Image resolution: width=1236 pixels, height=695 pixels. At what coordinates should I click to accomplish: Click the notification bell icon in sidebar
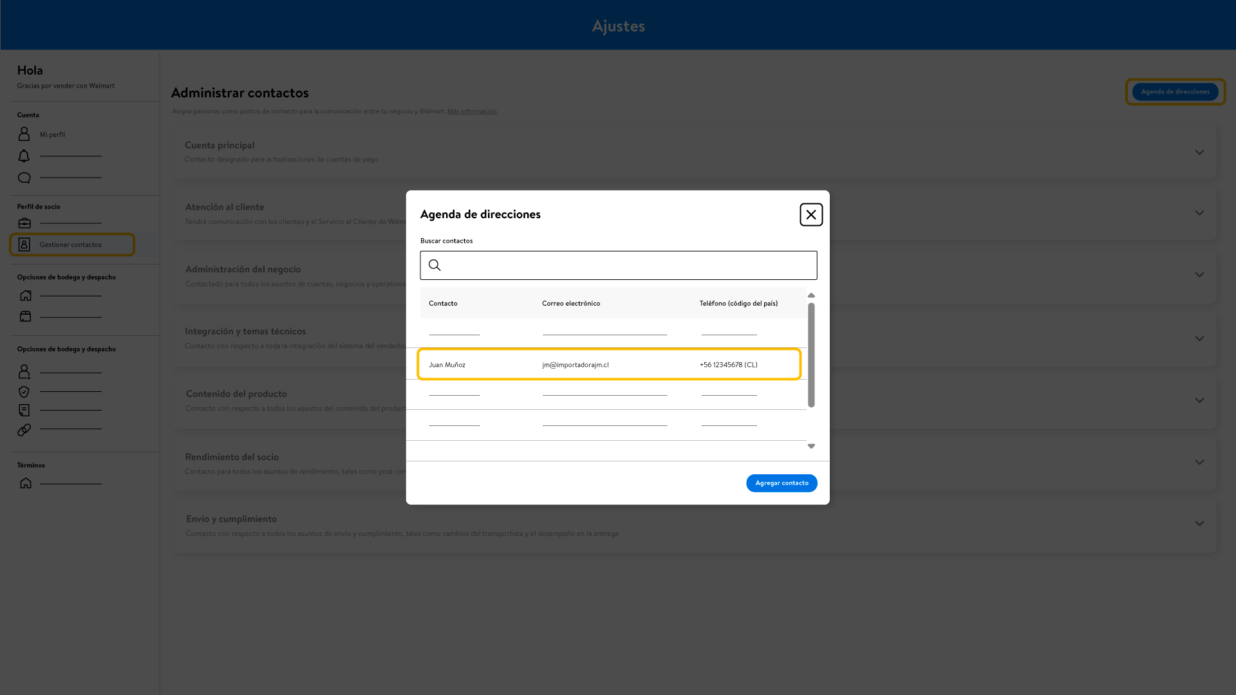[x=24, y=156]
